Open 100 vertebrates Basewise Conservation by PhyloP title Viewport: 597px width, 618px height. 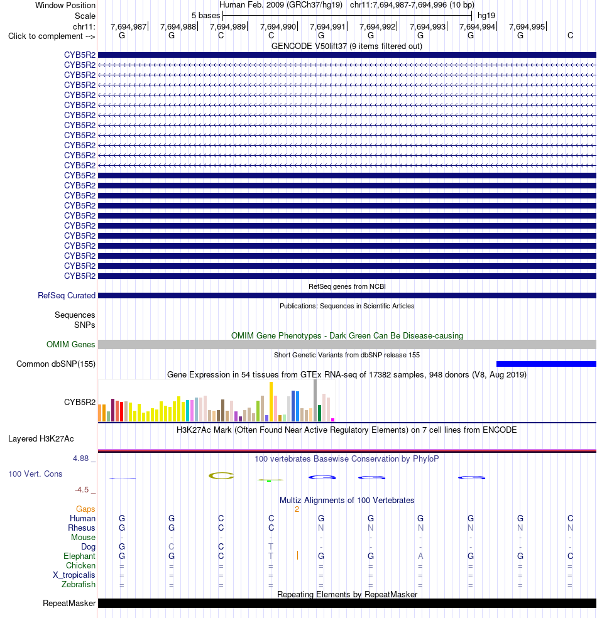pos(347,458)
